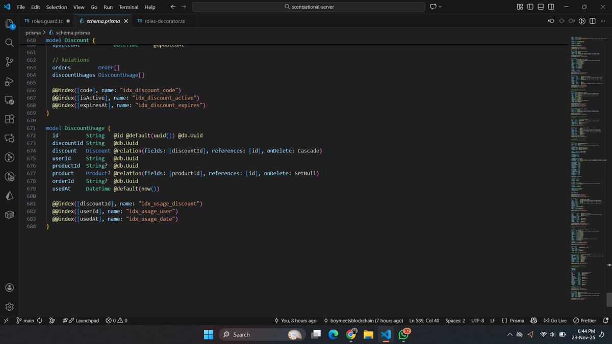
Task: Split the editor to the right
Action: pos(593,21)
